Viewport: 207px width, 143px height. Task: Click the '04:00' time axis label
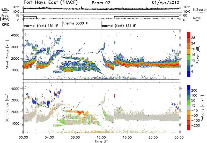tap(49, 138)
